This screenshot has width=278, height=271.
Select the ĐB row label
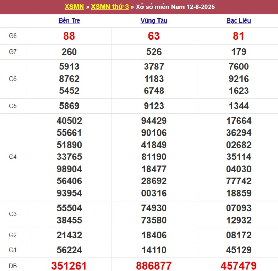click(13, 266)
